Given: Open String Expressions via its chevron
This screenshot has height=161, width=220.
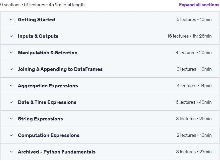Looking at the screenshot, I should point(11,119).
